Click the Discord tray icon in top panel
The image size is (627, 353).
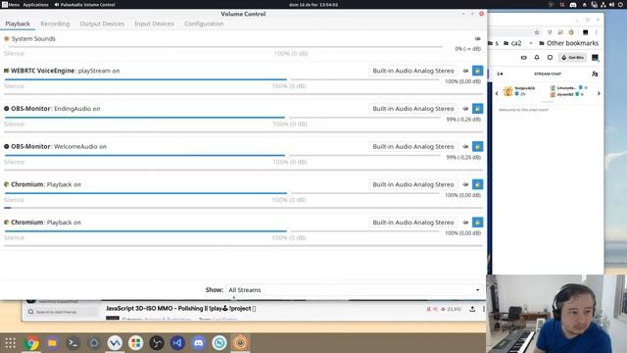pos(573,5)
